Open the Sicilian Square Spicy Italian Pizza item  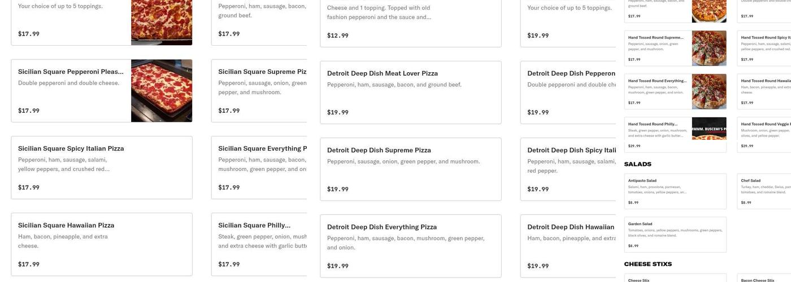102,168
